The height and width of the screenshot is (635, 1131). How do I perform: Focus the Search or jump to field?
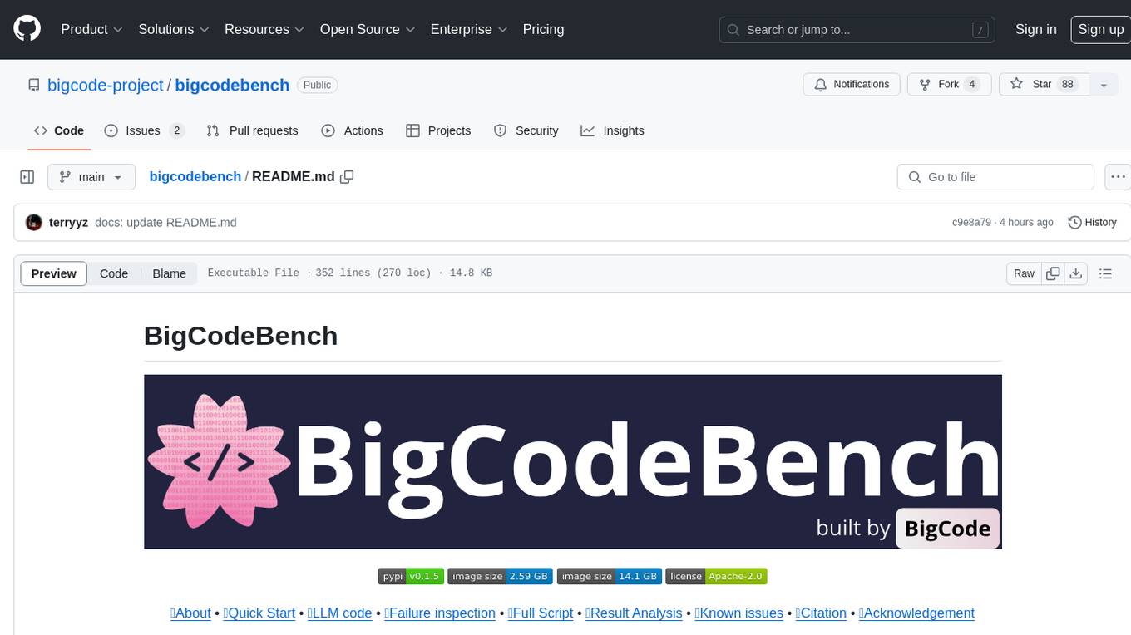point(857,30)
